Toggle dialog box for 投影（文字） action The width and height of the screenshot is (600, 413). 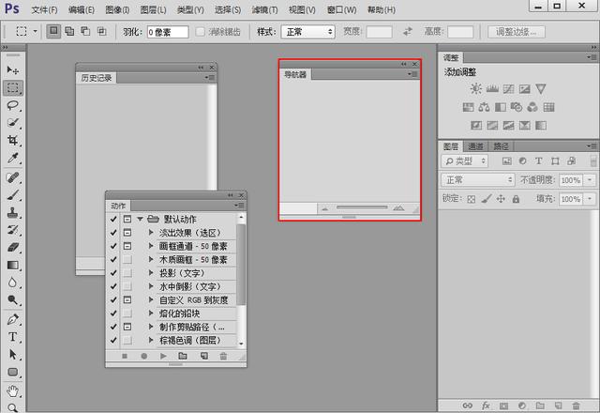pos(127,273)
